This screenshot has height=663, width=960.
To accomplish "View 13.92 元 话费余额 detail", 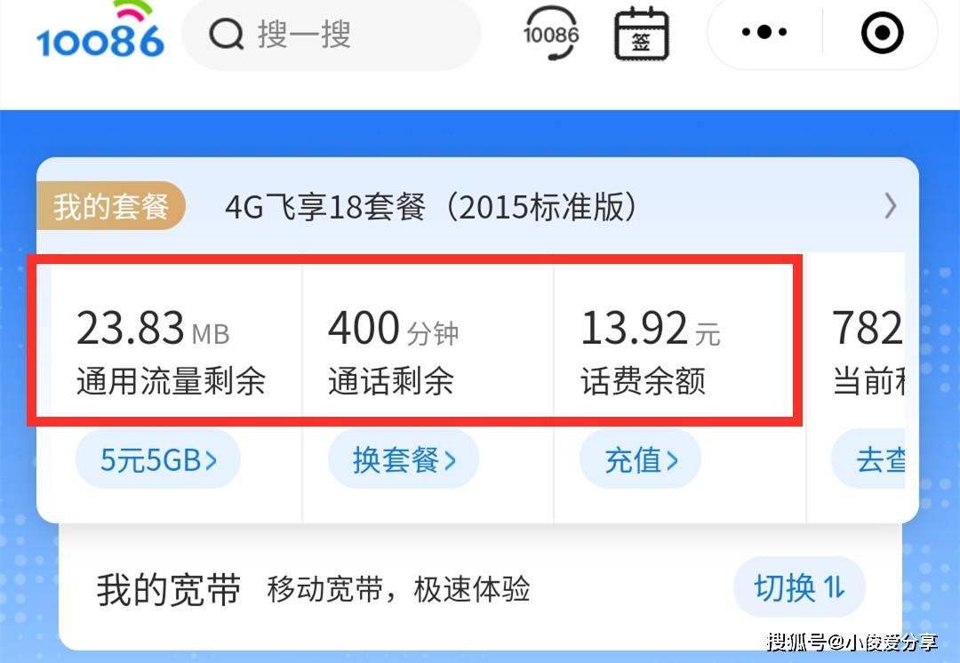I will click(x=674, y=352).
